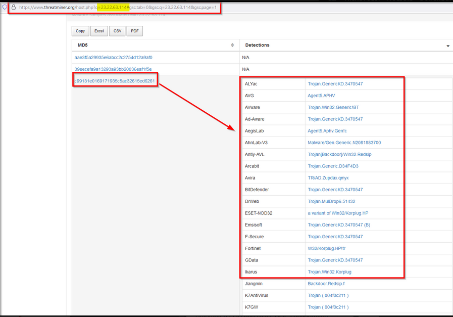Click N/A detection for aae3f5a29935 hash row

(x=245, y=58)
